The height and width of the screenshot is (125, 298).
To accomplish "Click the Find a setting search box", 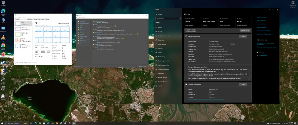I will coord(168,19).
